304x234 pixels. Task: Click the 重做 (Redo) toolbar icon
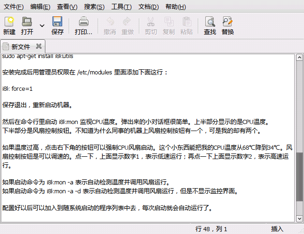127,22
